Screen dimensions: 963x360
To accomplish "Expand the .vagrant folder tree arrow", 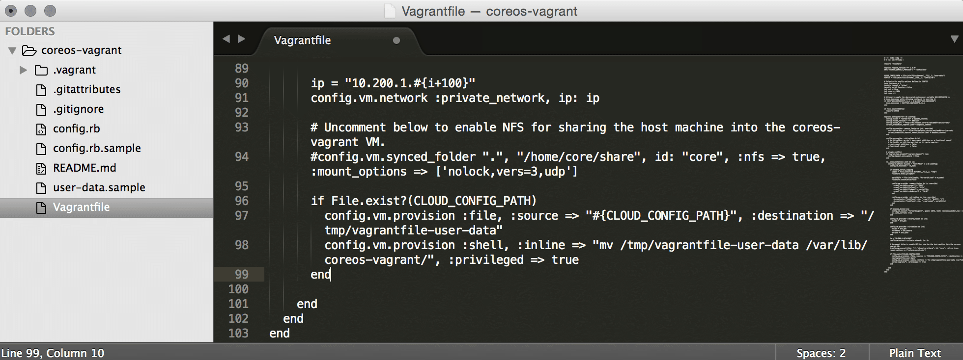I will [x=23, y=70].
